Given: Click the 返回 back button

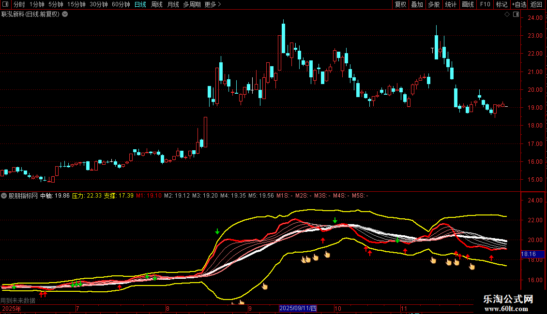Looking at the screenshot, I should [536, 4].
